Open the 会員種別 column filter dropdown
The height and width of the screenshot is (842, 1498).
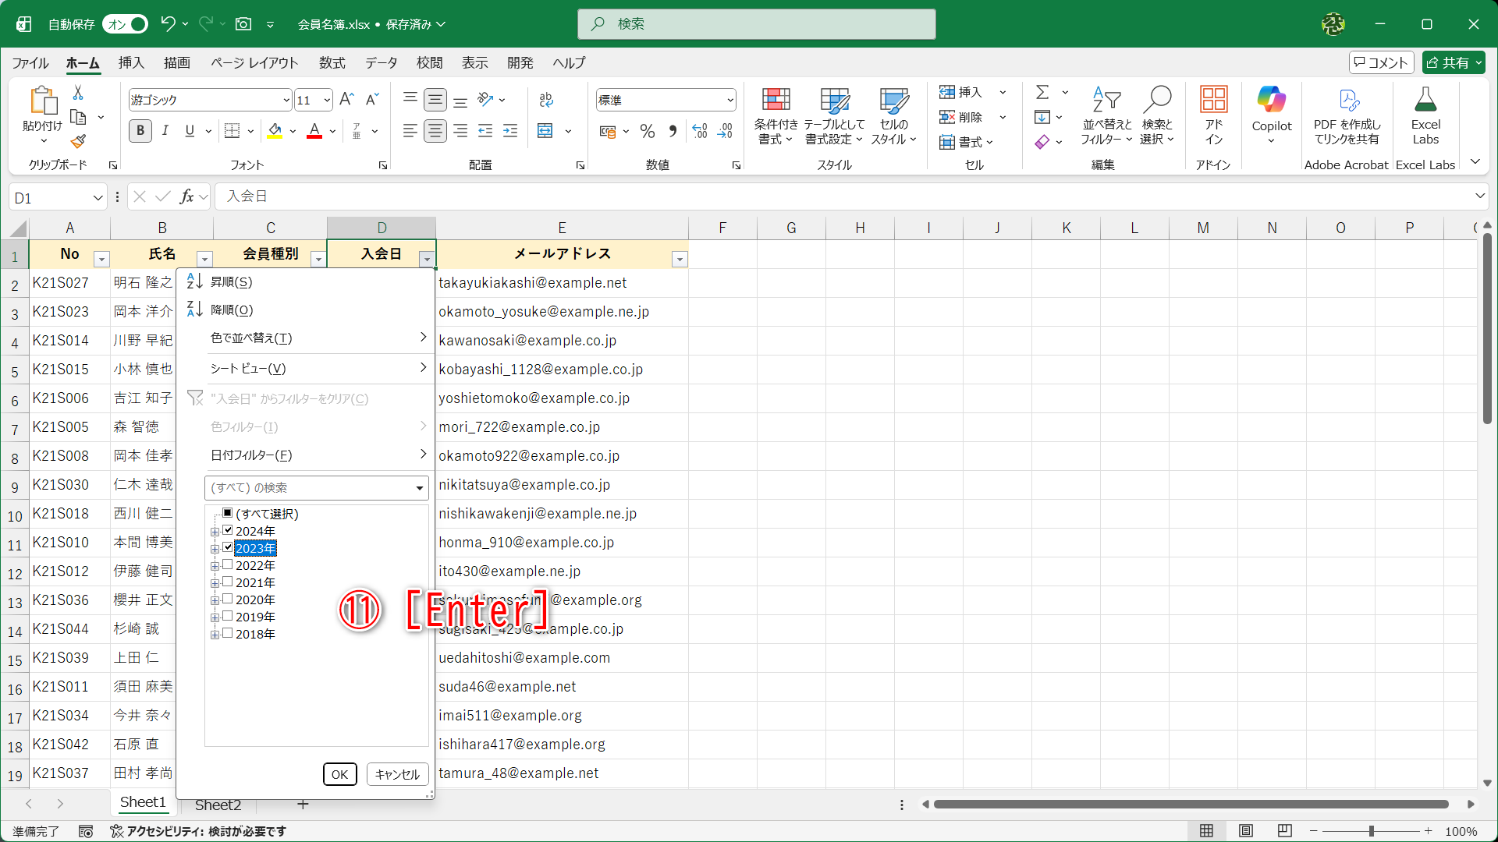[318, 259]
